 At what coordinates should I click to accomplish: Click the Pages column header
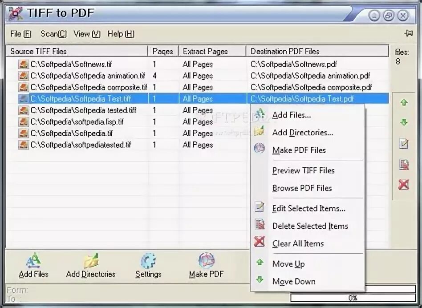coord(163,51)
